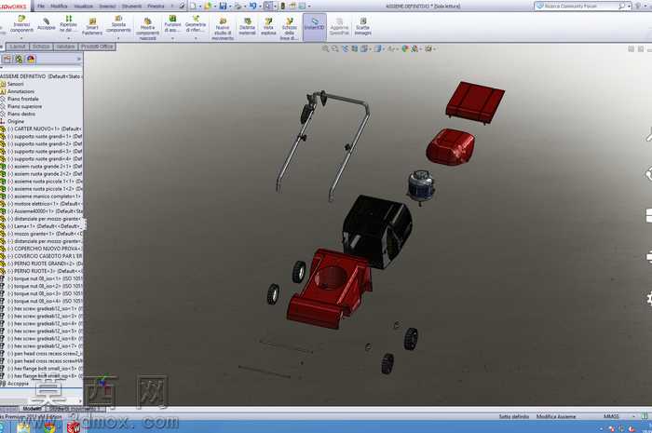The image size is (652, 433).
Task: Select Sensori in feature tree
Action: pyautogui.click(x=16, y=84)
